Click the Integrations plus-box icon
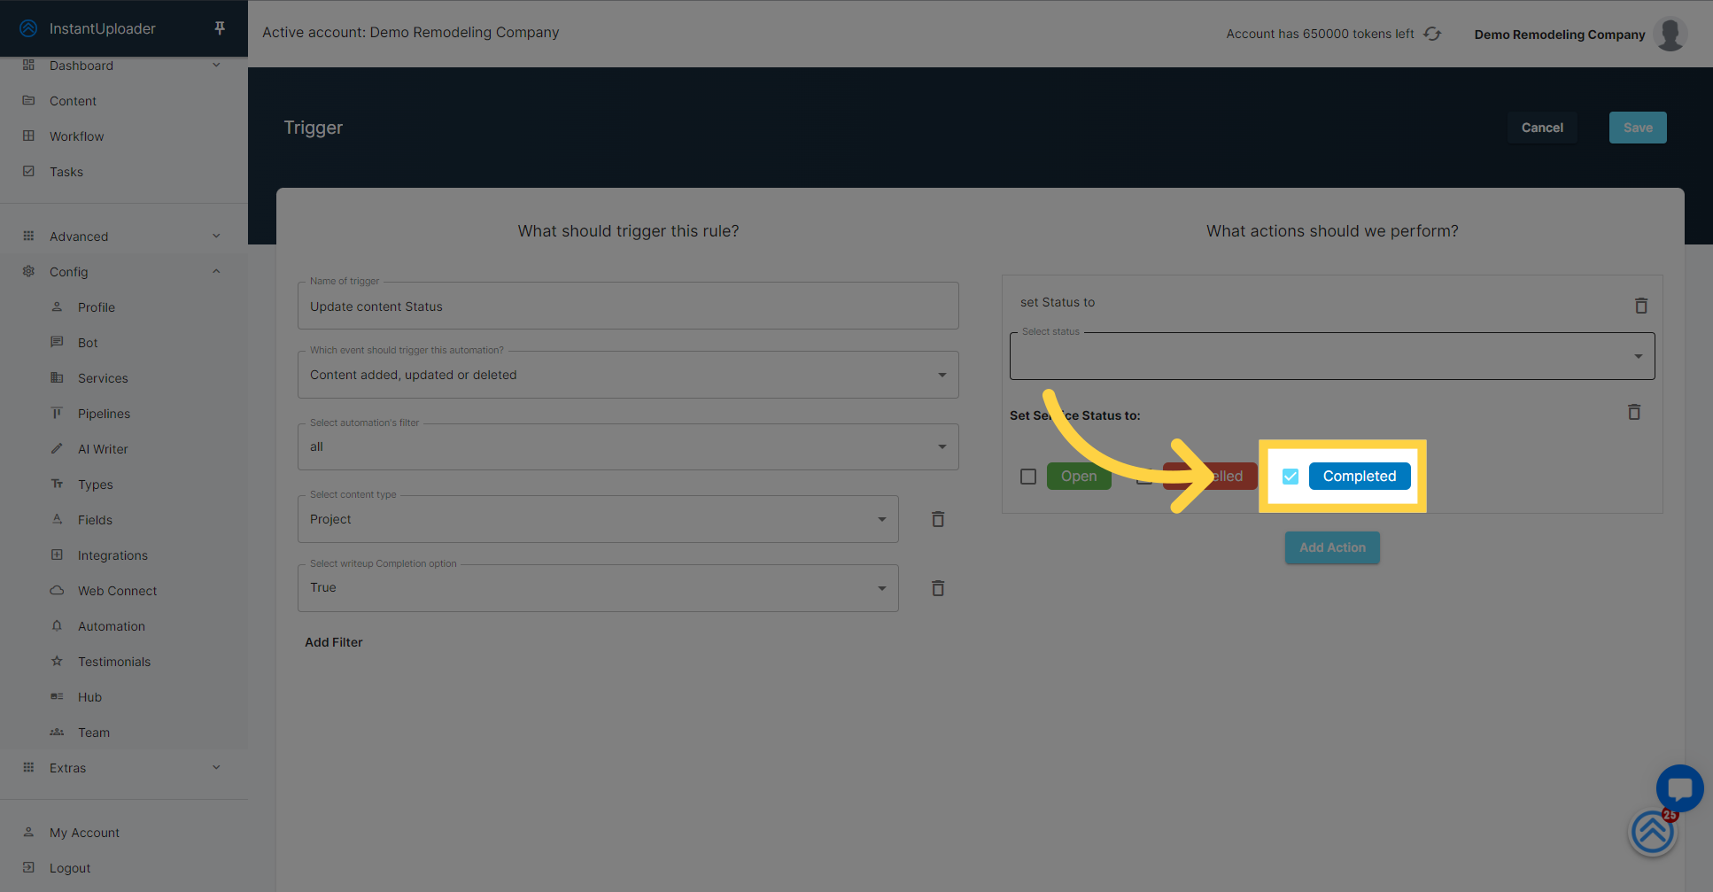Image resolution: width=1713 pixels, height=892 pixels. pos(57,555)
